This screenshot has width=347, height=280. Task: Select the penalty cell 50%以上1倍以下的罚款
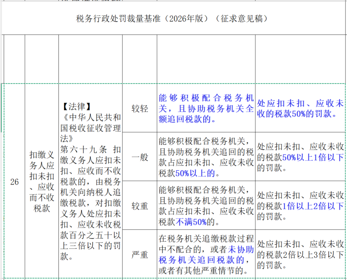(x=300, y=157)
